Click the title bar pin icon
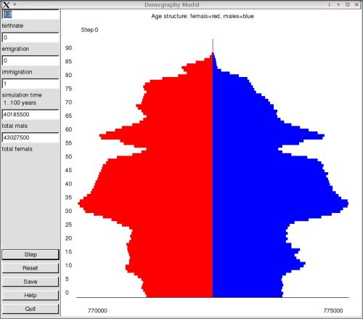The height and width of the screenshot is (319, 363). coord(15,4)
